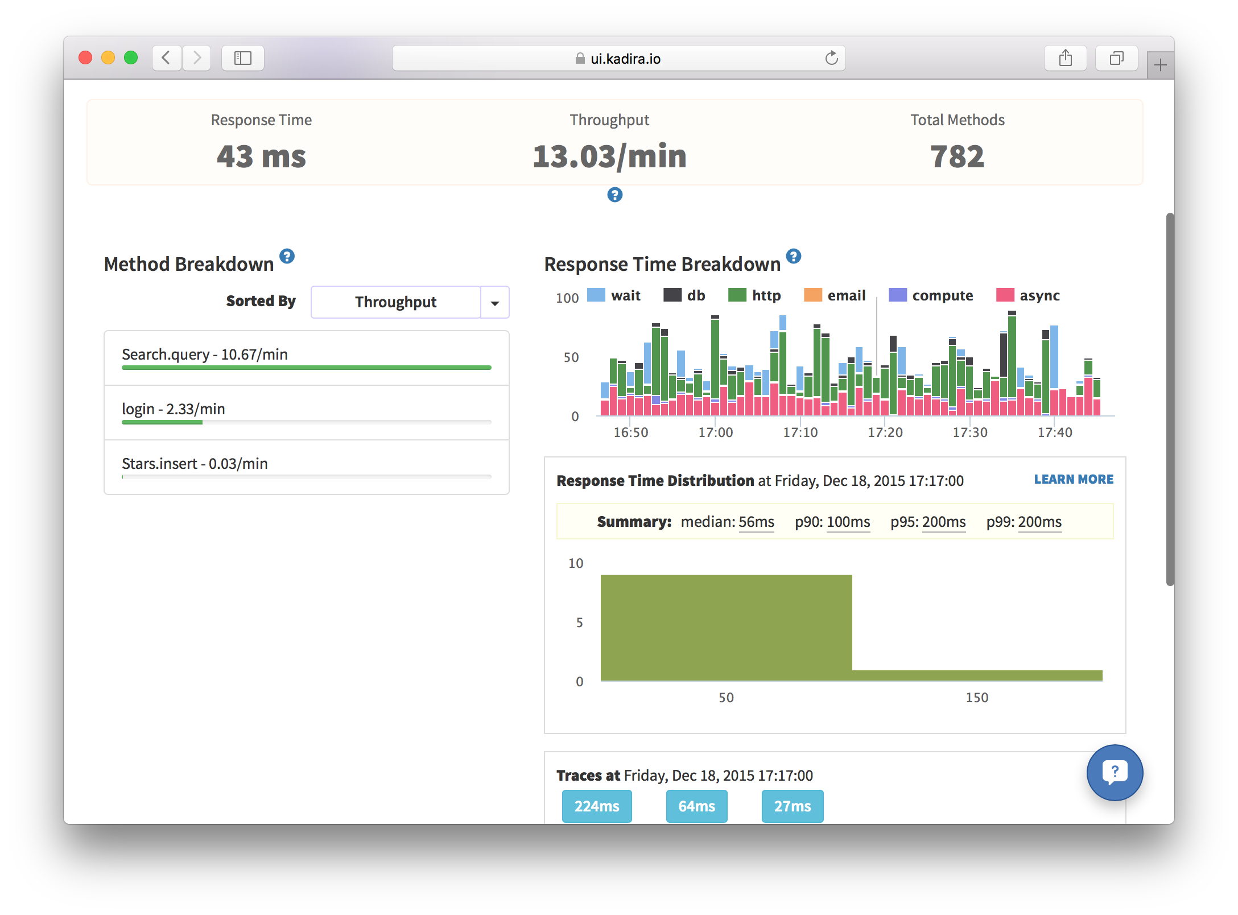1238x915 pixels.
Task: Click the Throughput sort selector box
Action: click(x=396, y=302)
